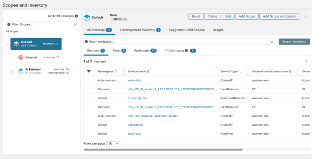
Task: Sort the table by the Service Type column
Action: pyautogui.click(x=239, y=71)
